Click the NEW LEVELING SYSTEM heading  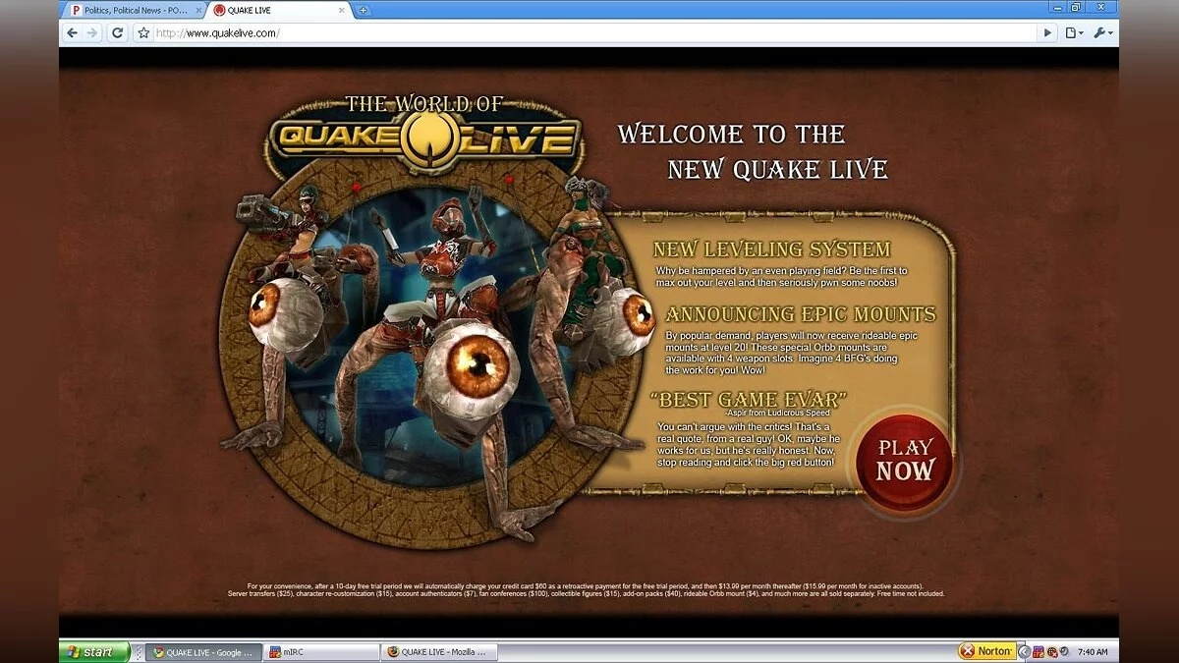(772, 249)
